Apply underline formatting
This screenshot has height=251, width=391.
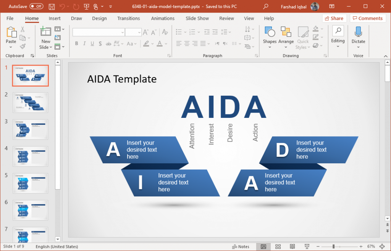pos(92,43)
